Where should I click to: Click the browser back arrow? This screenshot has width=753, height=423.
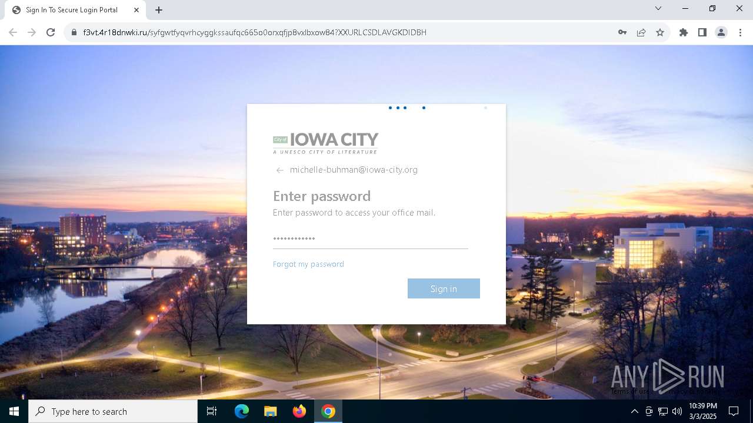(x=13, y=32)
